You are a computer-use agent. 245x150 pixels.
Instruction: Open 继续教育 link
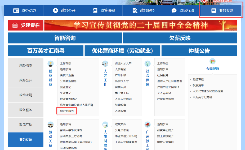[121, 105]
